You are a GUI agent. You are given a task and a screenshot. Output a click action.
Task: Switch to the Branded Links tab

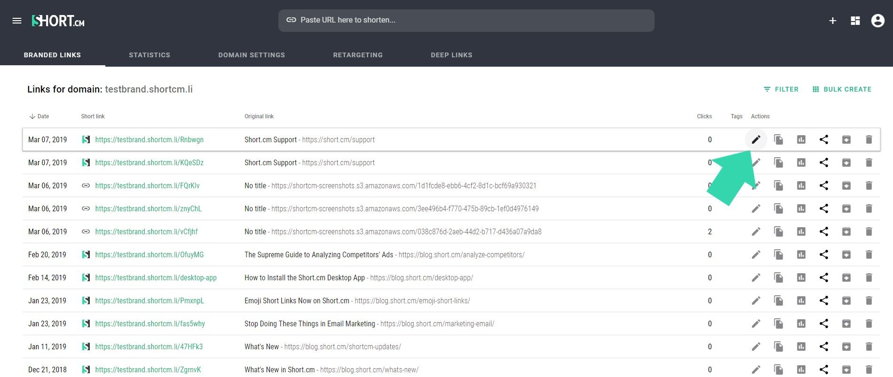coord(52,55)
